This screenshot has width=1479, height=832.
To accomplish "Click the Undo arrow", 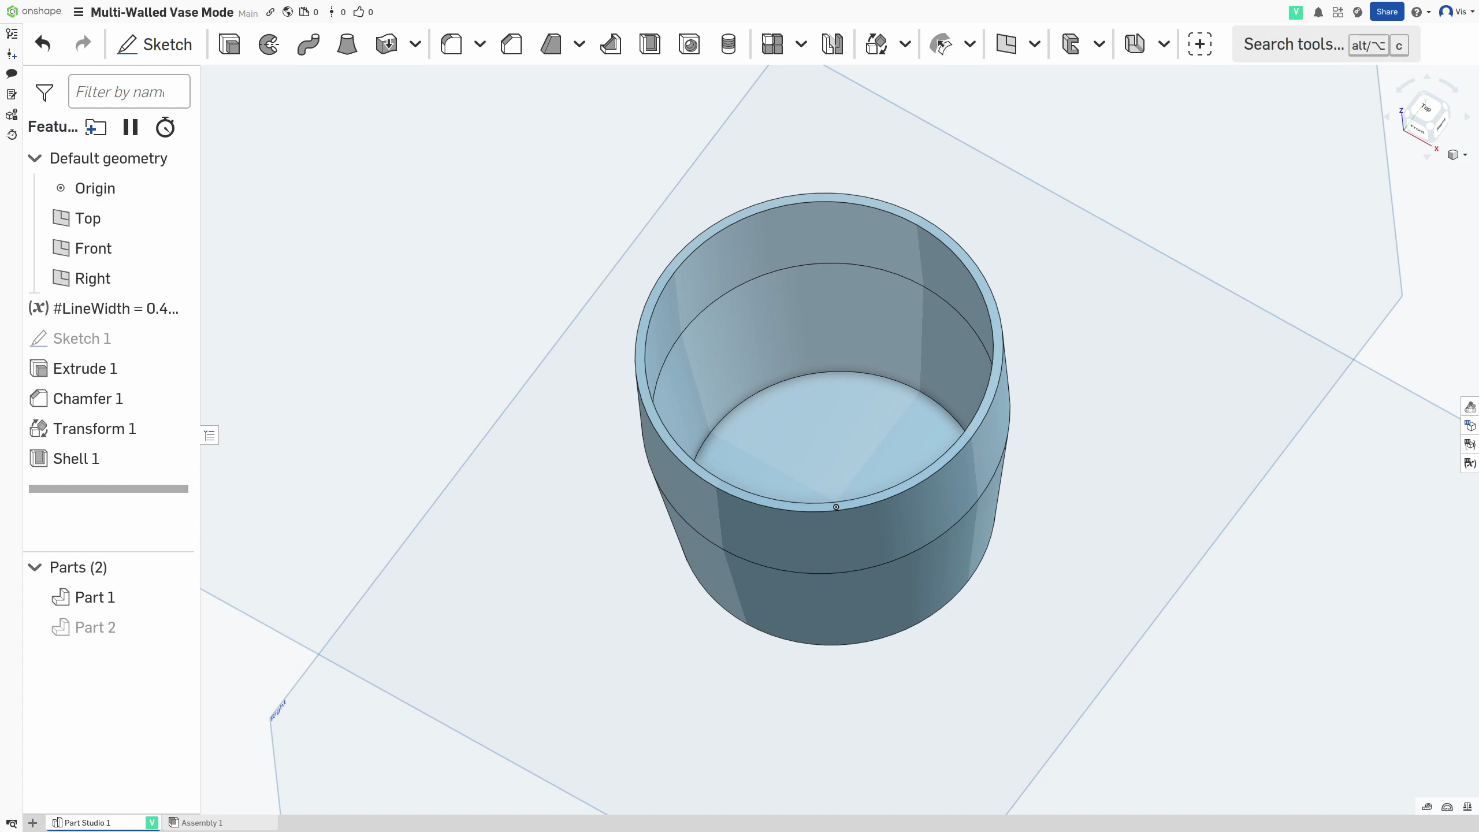I will coord(43,44).
